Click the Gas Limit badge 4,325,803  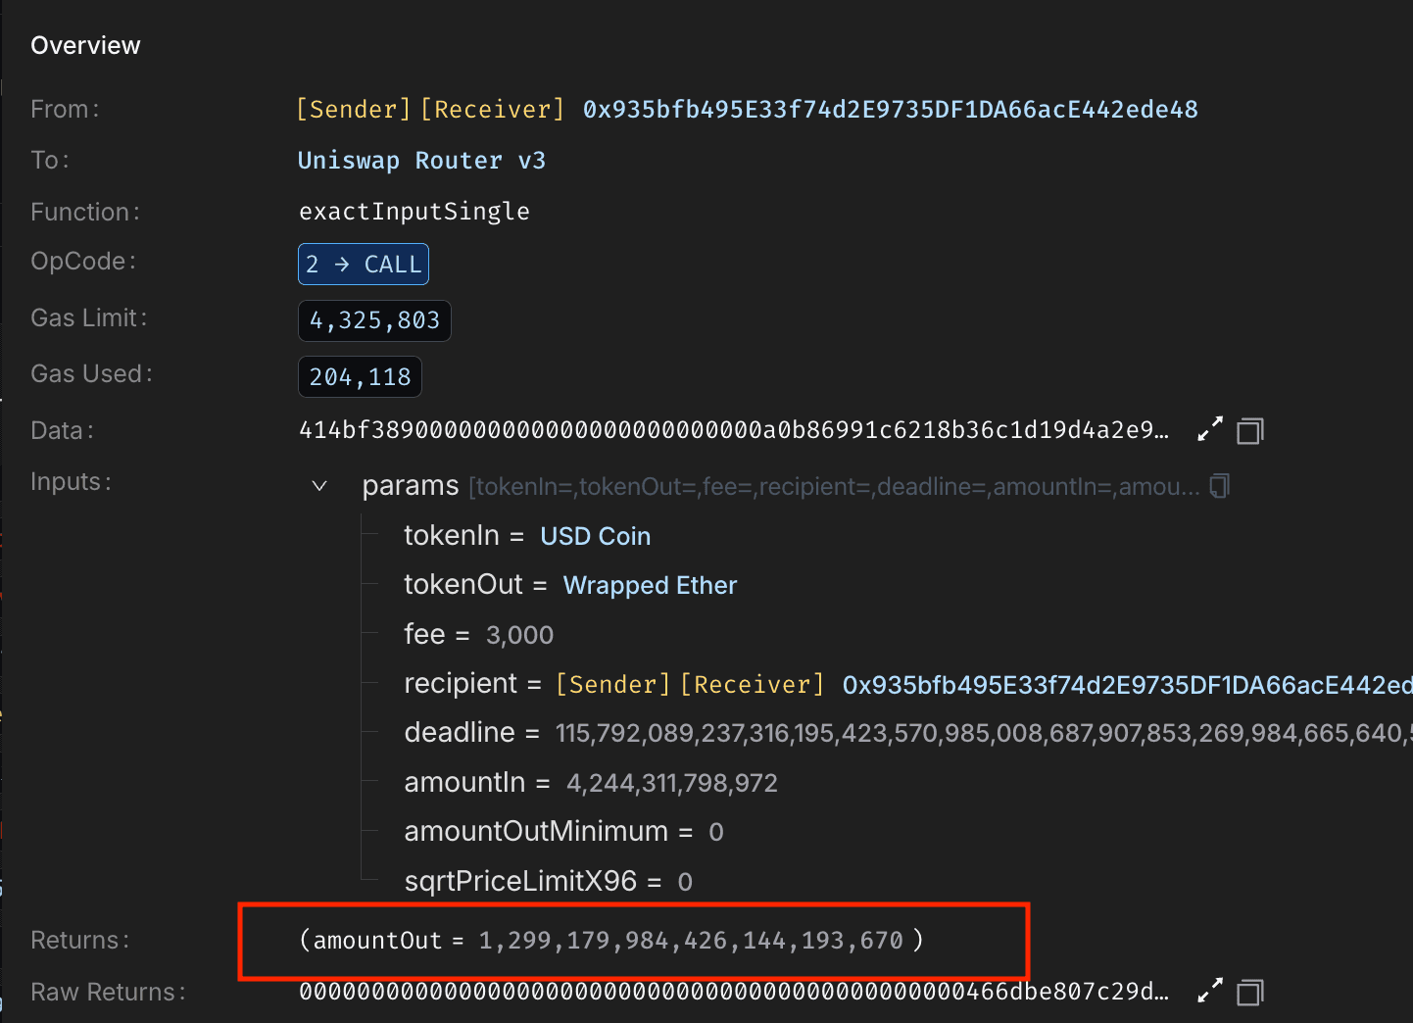pyautogui.click(x=374, y=319)
